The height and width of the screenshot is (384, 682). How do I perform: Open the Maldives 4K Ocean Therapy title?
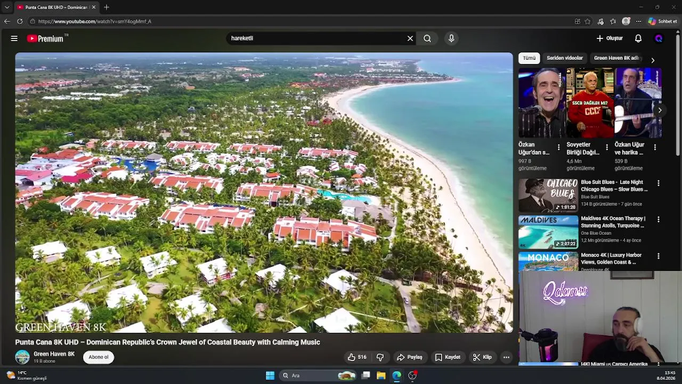coord(613,222)
